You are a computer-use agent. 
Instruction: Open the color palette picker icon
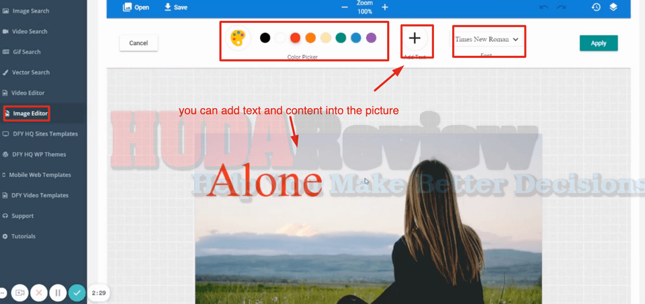(x=238, y=38)
